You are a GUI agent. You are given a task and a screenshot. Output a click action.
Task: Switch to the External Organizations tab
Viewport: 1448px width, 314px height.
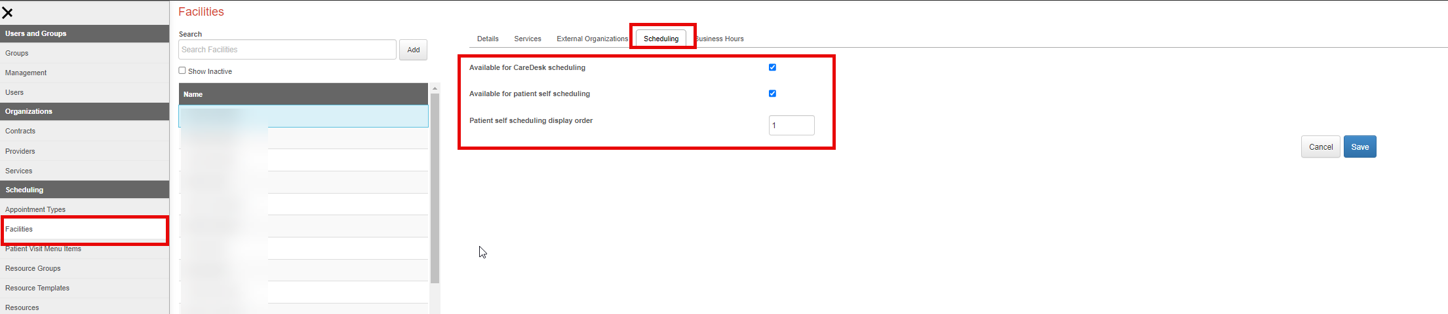pos(592,39)
